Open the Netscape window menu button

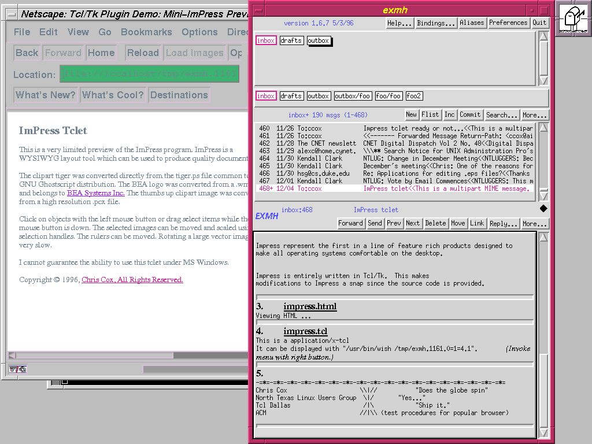click(12, 14)
